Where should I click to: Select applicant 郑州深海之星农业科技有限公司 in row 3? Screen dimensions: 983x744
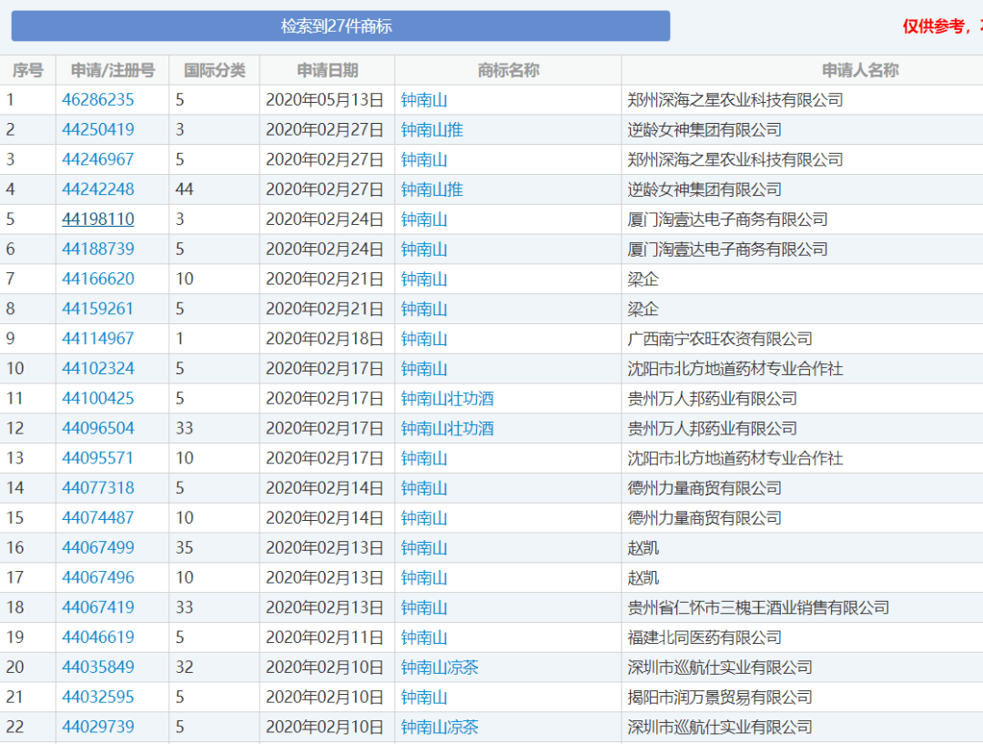point(735,160)
